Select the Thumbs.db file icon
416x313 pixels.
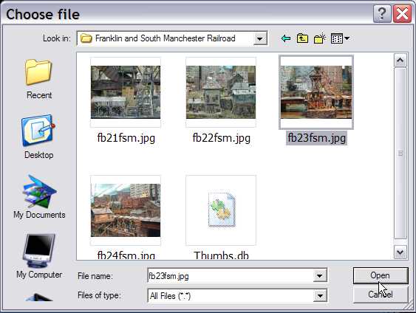coord(221,210)
